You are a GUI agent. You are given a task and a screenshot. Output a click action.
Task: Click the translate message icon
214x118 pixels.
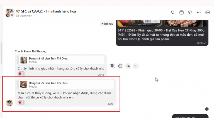coord(113,66)
